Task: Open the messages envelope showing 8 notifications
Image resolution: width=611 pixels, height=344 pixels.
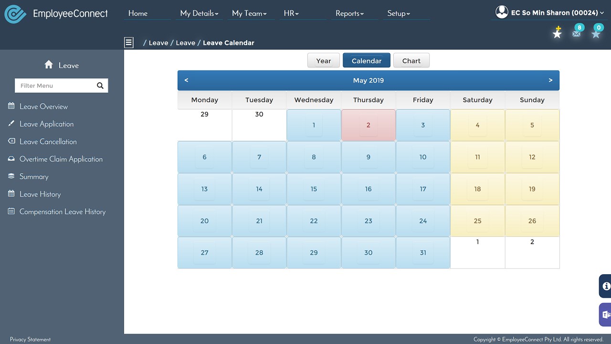Action: tap(577, 32)
